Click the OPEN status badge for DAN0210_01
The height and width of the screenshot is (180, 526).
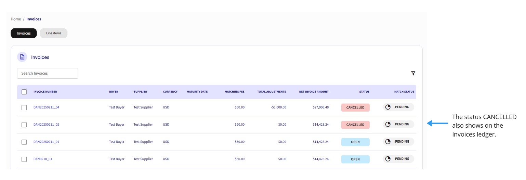(x=355, y=159)
